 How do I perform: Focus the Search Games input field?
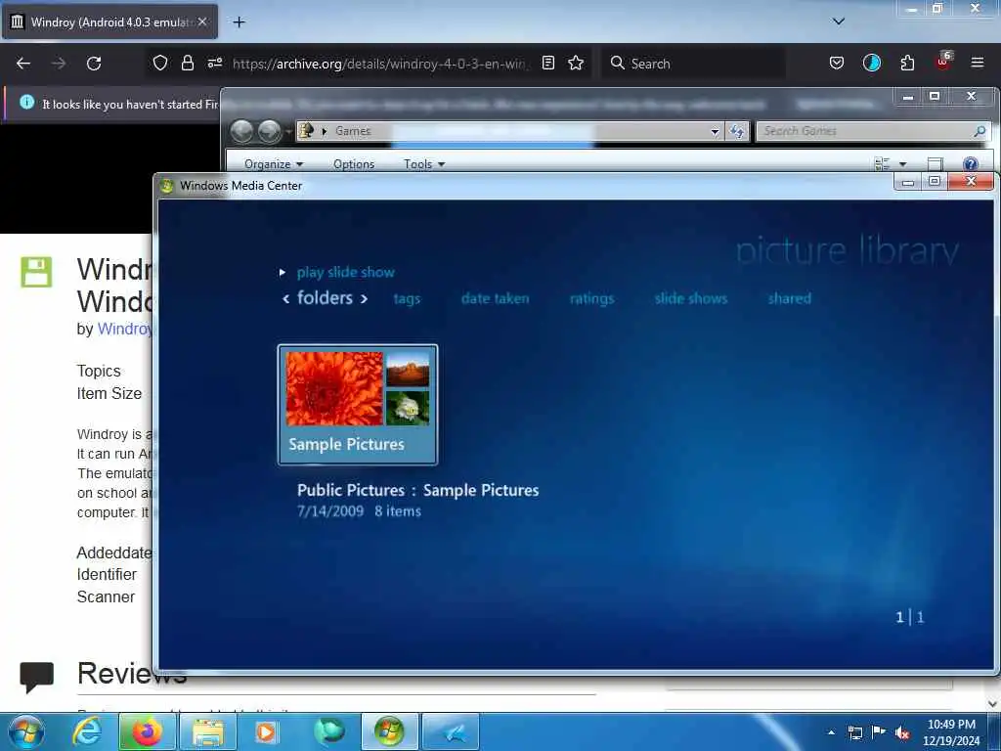873,131
